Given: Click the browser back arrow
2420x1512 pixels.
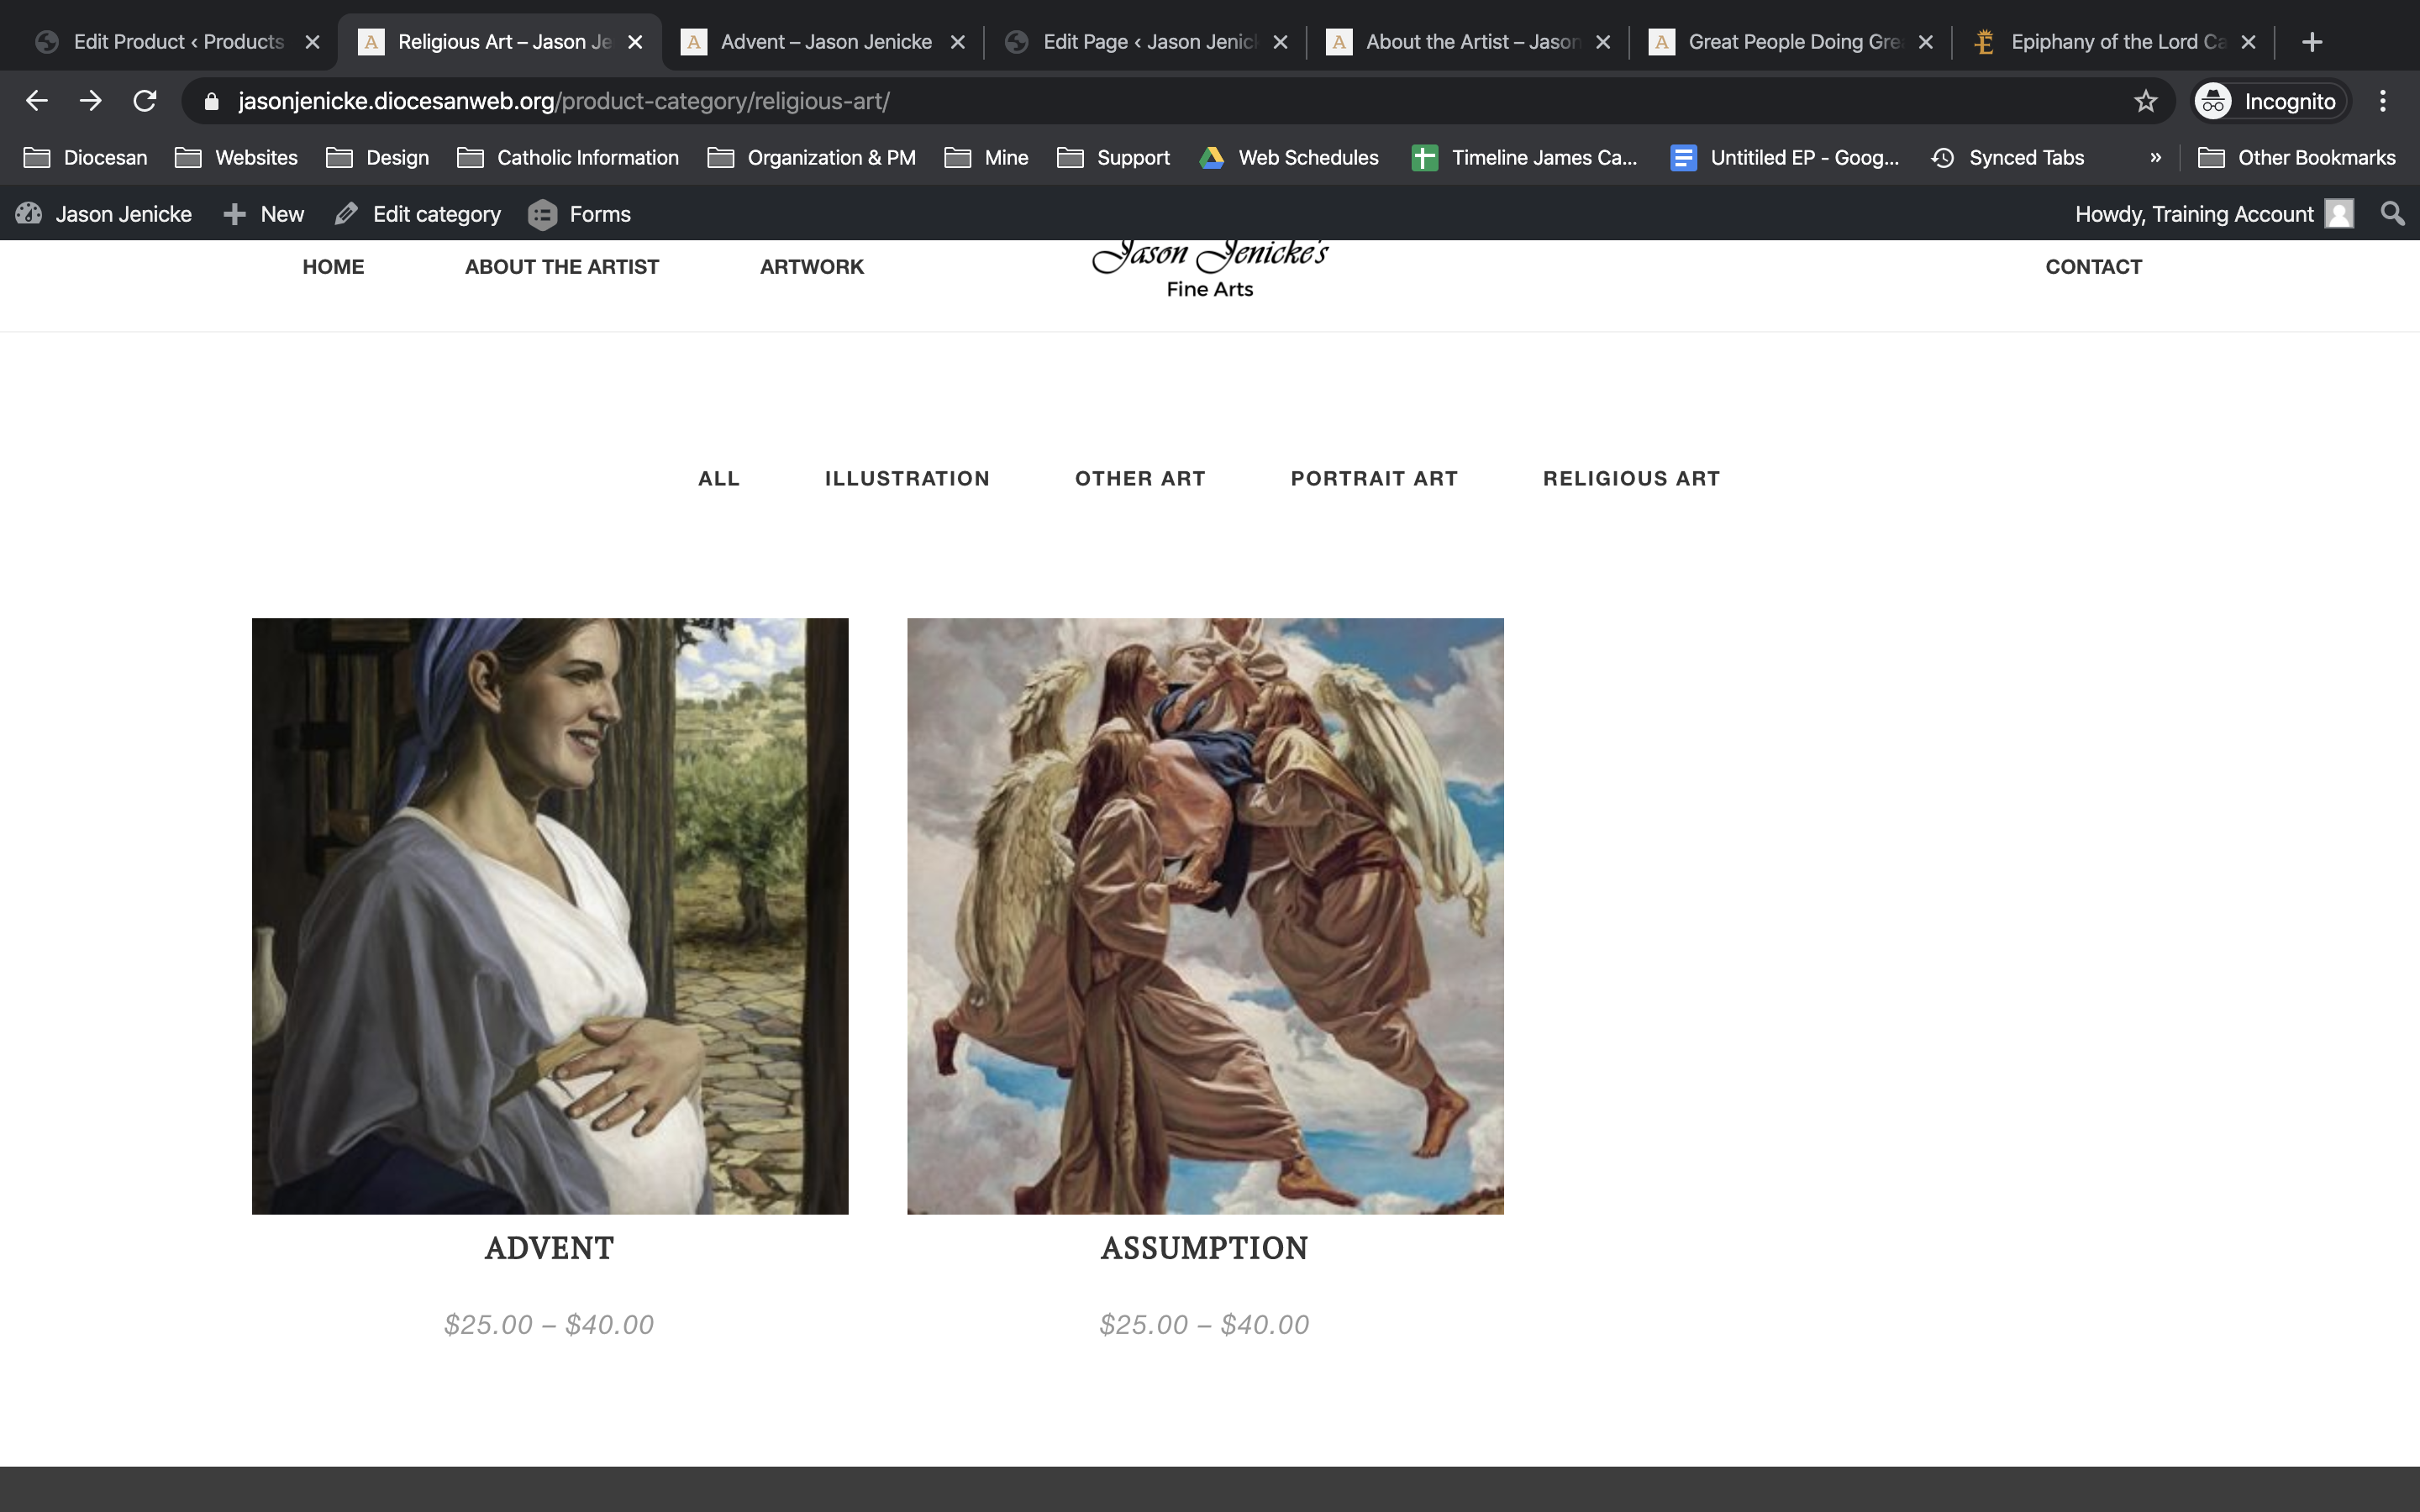Looking at the screenshot, I should tap(37, 101).
